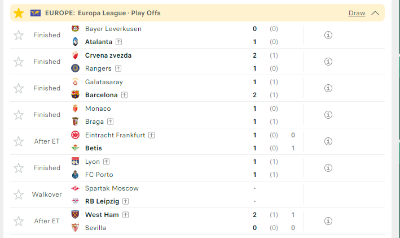Click the Europa League Play Offs header title
The width and height of the screenshot is (400, 238).
tap(103, 13)
